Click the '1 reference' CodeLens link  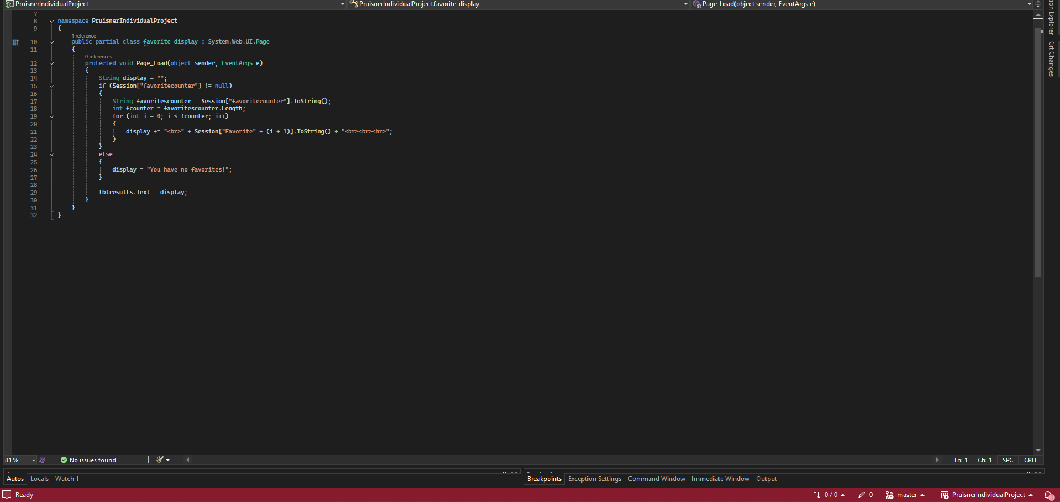click(x=83, y=36)
